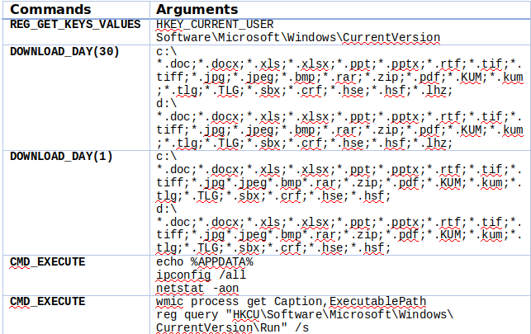
Task: Click the Software\Microsoft\Windows\CurrentVersion registry path
Action: (x=297, y=37)
